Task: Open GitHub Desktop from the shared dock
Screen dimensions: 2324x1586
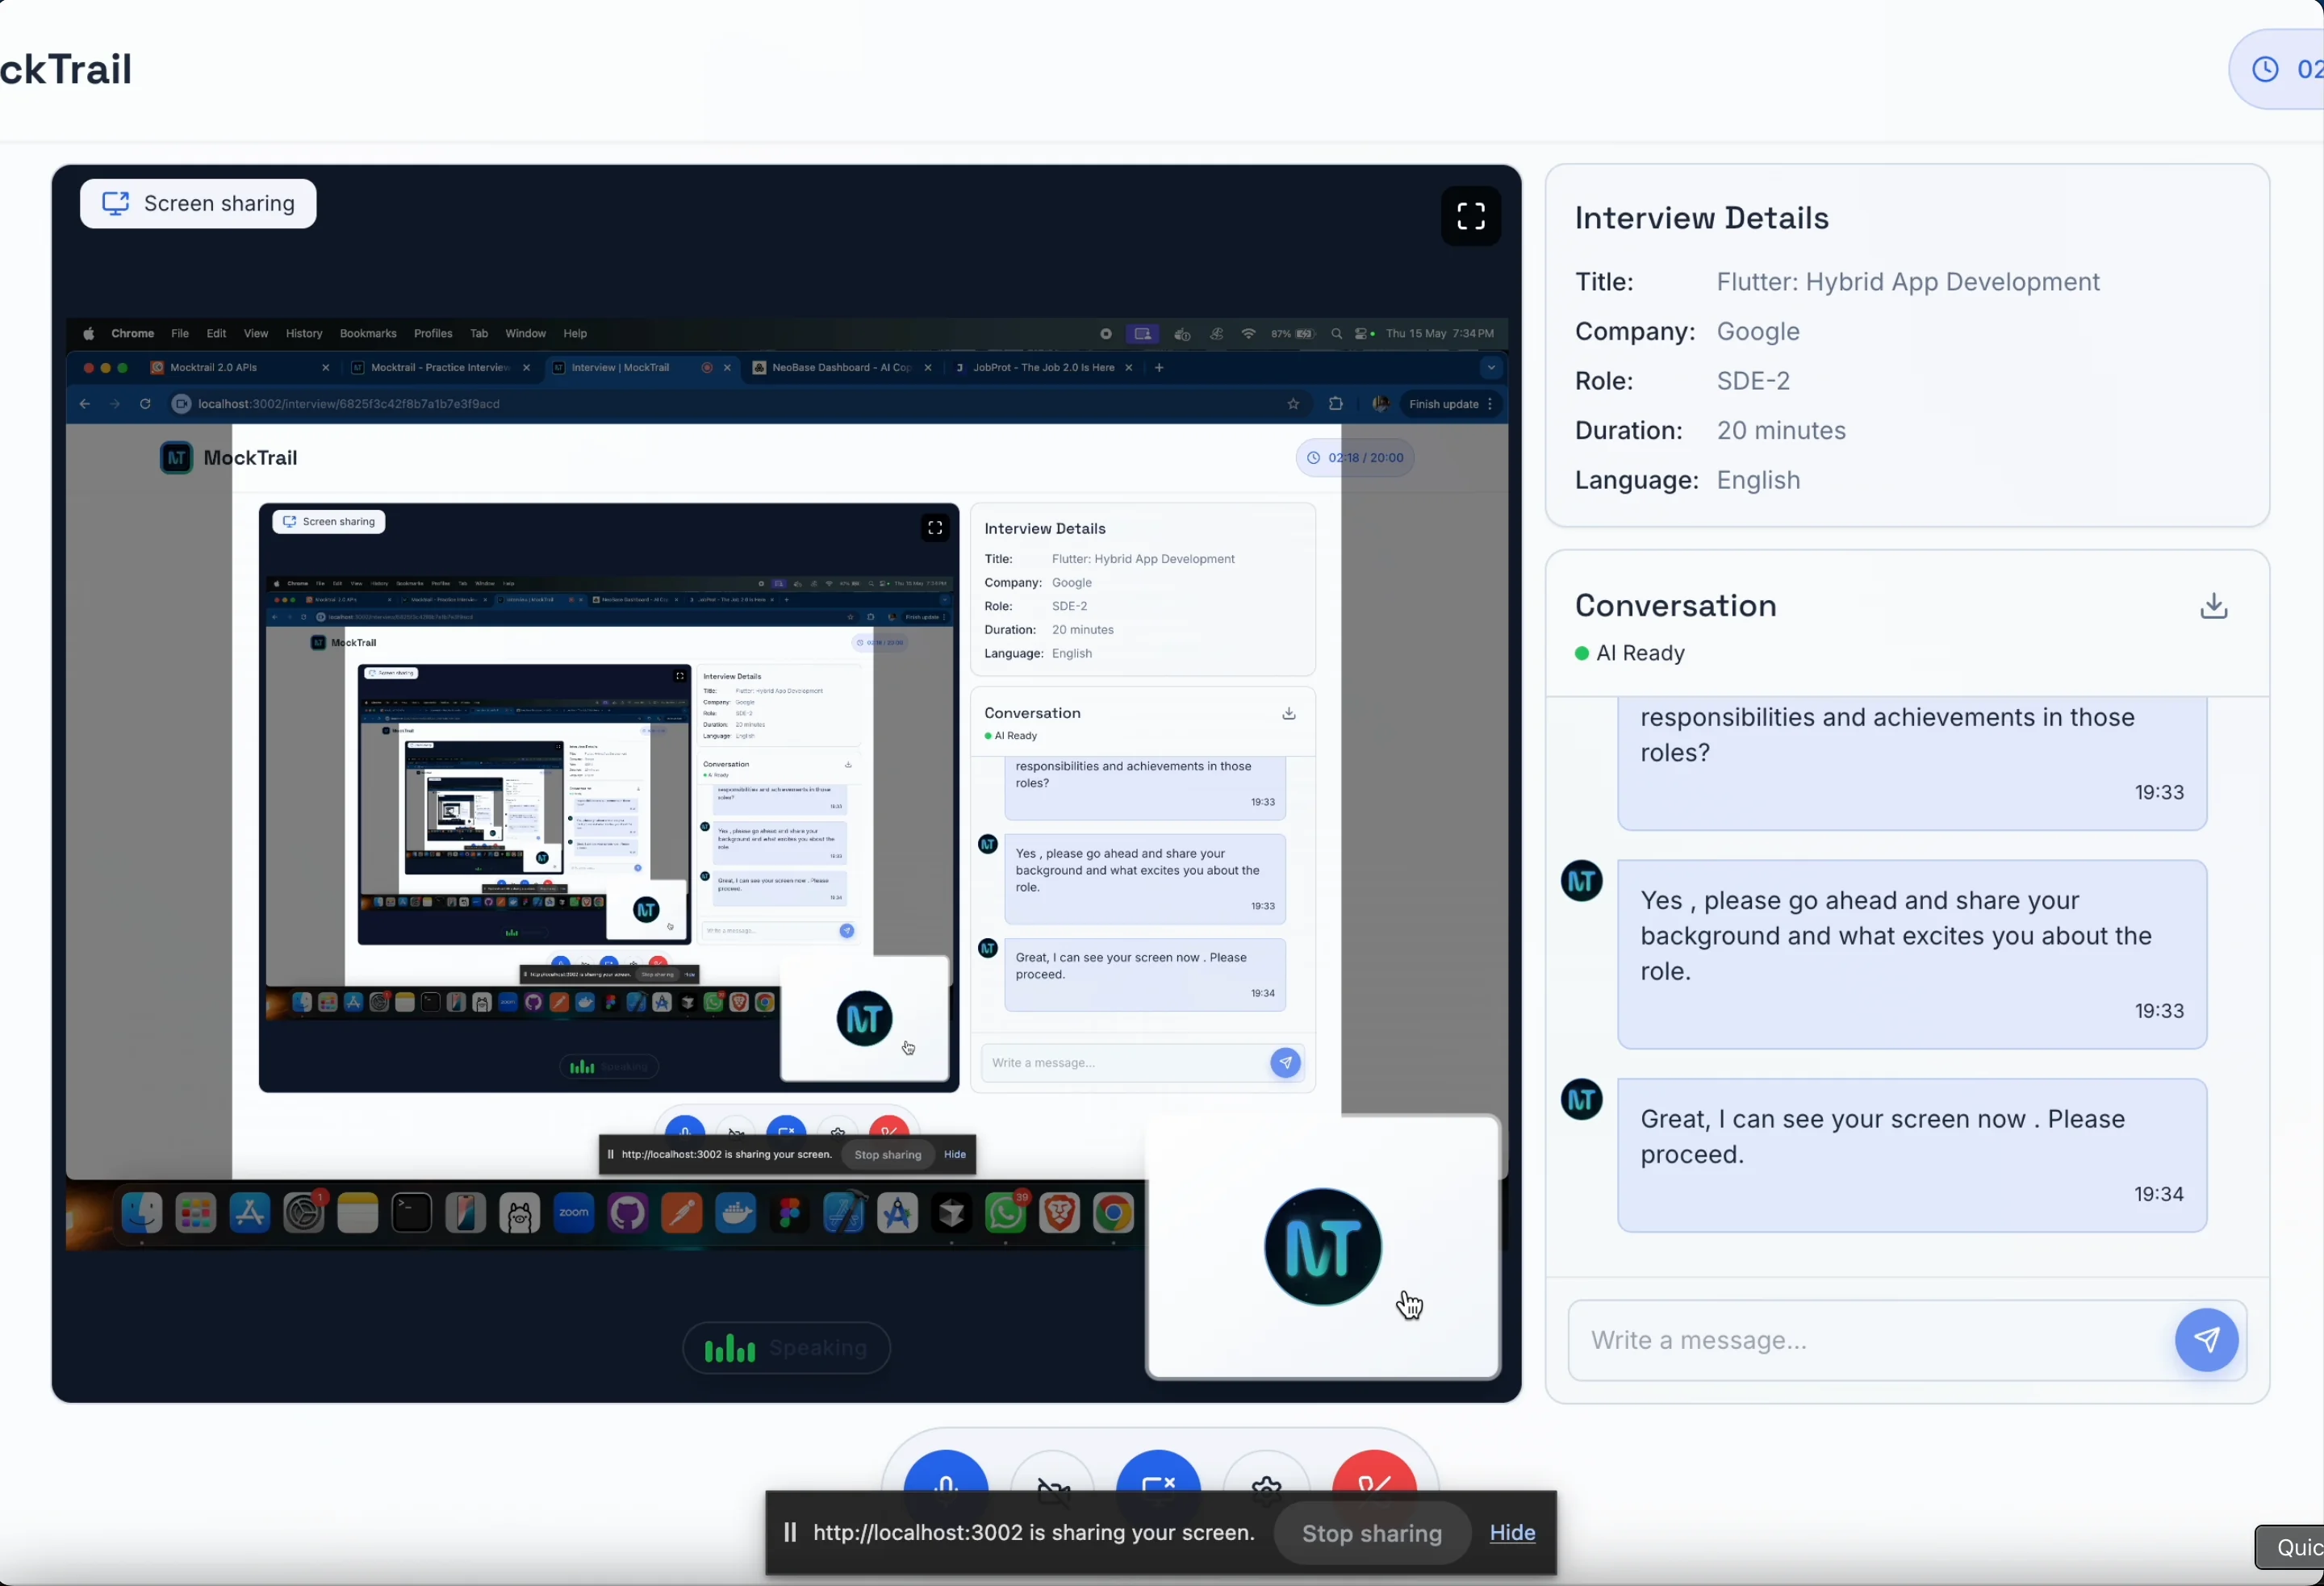Action: (x=628, y=1214)
